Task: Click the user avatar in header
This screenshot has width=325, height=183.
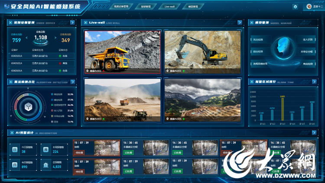Action: click(309, 7)
